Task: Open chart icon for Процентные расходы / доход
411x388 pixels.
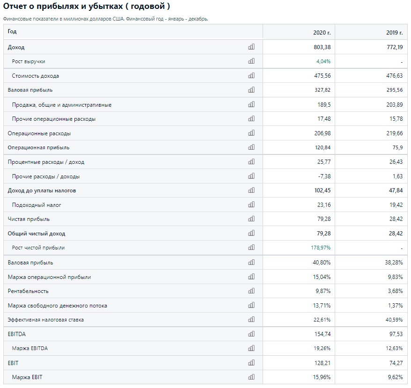Action: (251, 162)
